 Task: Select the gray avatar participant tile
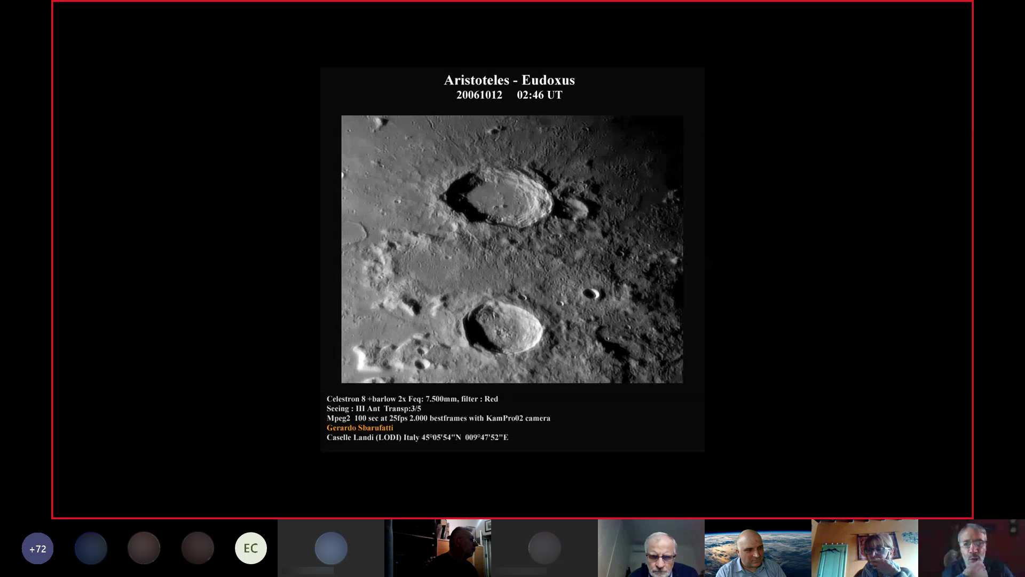point(545,548)
